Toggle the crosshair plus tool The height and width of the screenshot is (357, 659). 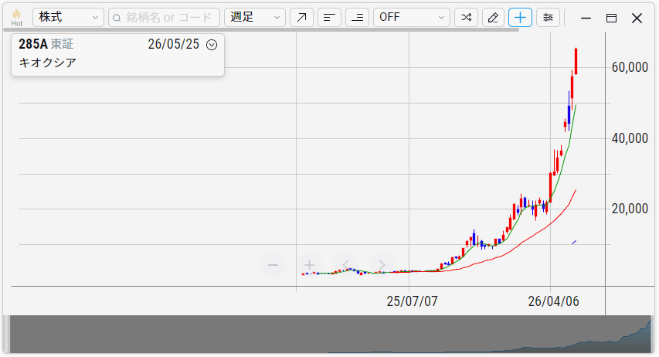click(520, 17)
